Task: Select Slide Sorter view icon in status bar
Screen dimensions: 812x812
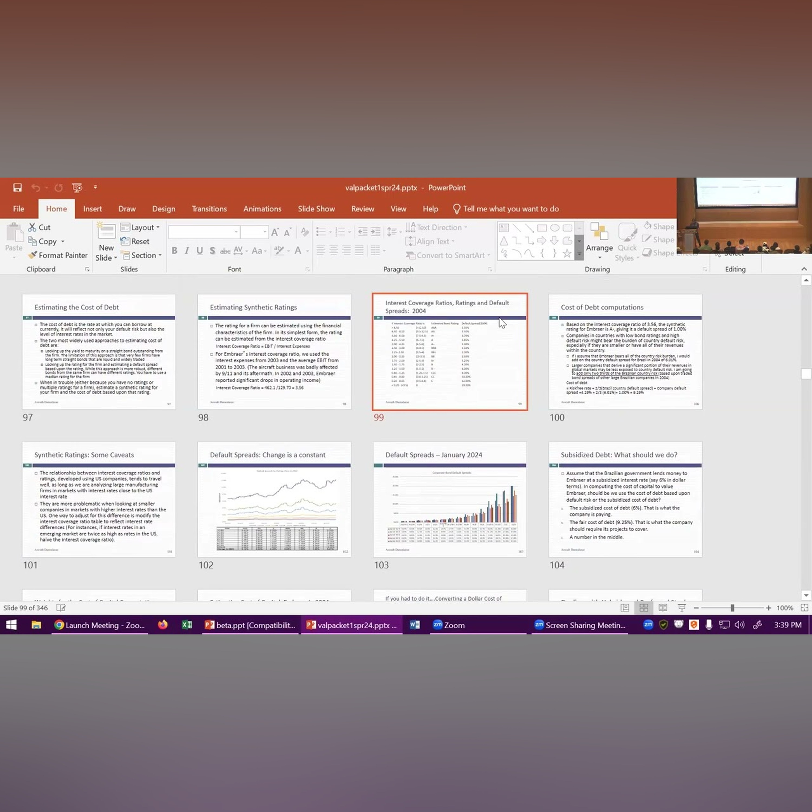Action: point(644,608)
